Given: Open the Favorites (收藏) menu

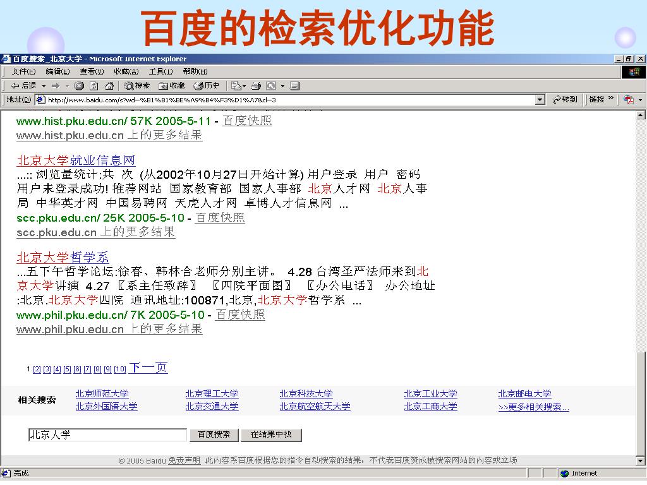Looking at the screenshot, I should tap(126, 72).
